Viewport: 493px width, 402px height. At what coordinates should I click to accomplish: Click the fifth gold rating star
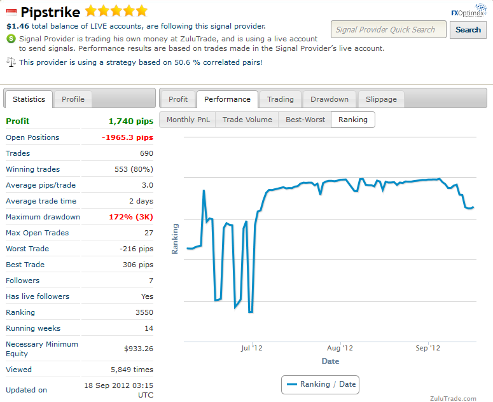tap(142, 11)
